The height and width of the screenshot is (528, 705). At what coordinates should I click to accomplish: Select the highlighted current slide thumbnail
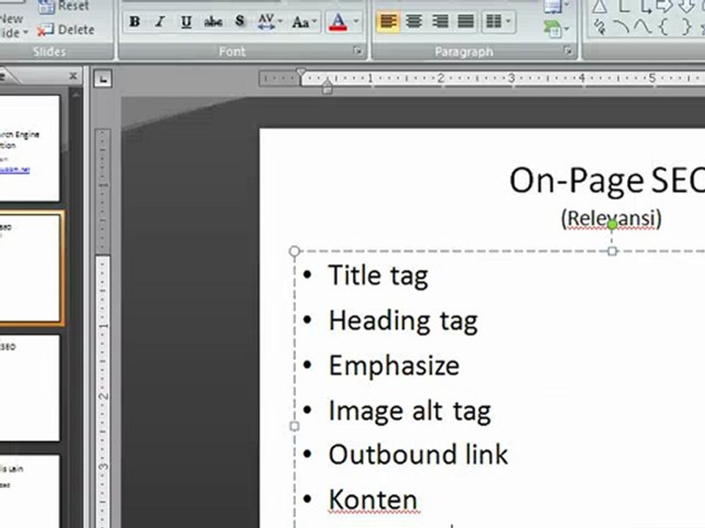[31, 268]
